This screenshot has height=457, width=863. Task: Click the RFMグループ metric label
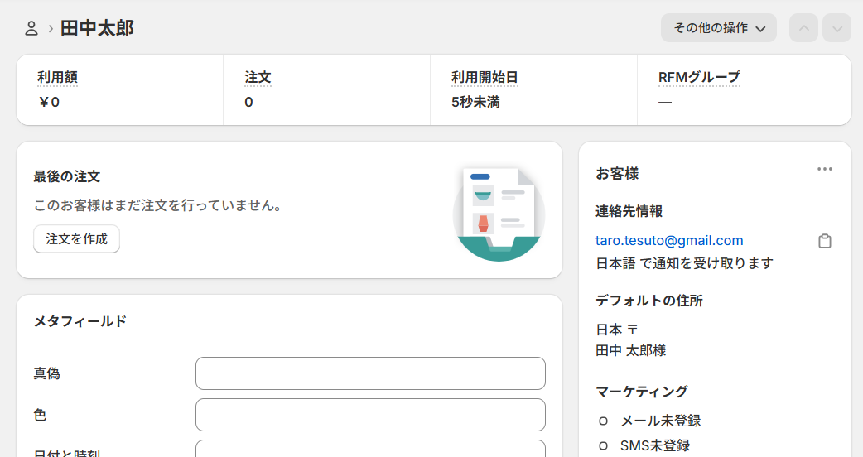[x=699, y=78]
